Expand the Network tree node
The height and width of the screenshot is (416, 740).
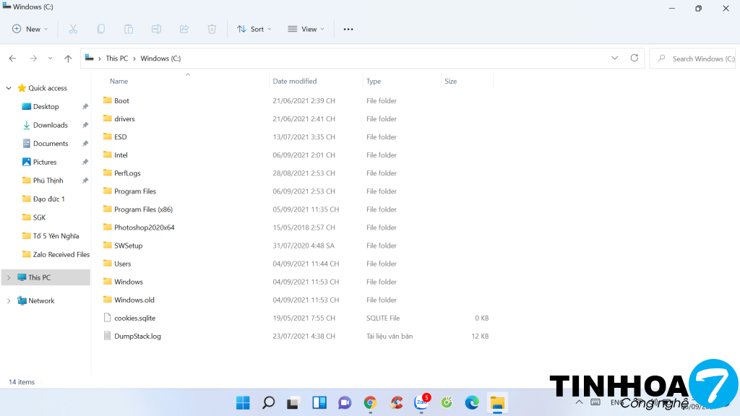coord(9,300)
